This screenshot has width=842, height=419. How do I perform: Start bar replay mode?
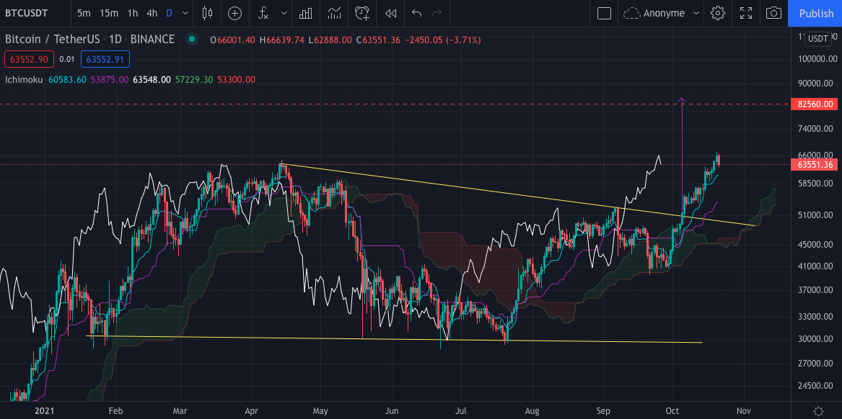coord(390,13)
